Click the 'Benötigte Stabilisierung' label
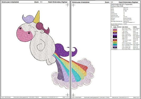This screenshot has height=99, width=141. click(x=117, y=21)
